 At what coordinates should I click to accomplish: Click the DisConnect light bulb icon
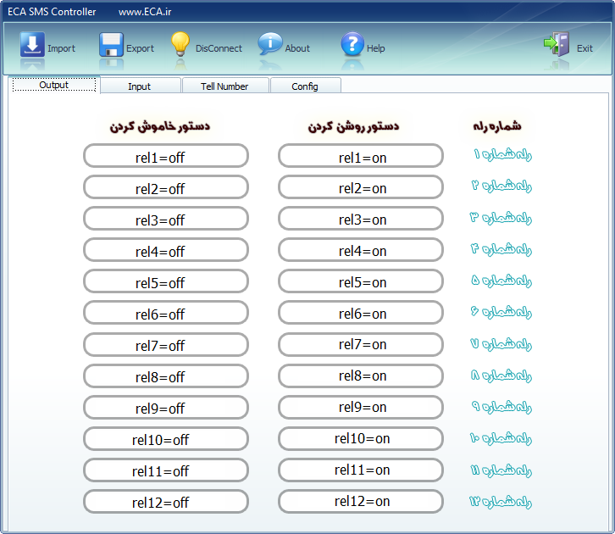coord(180,44)
